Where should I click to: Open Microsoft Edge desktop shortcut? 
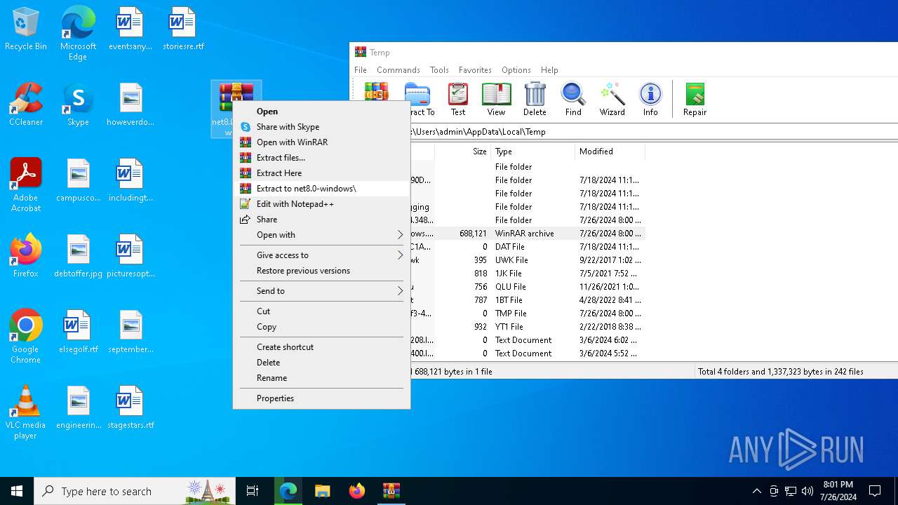[78, 33]
